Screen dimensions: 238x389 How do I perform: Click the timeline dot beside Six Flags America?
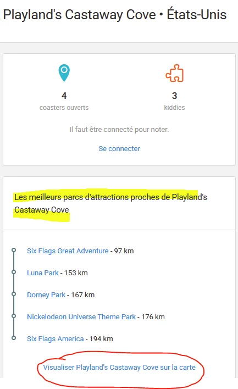tap(14, 338)
